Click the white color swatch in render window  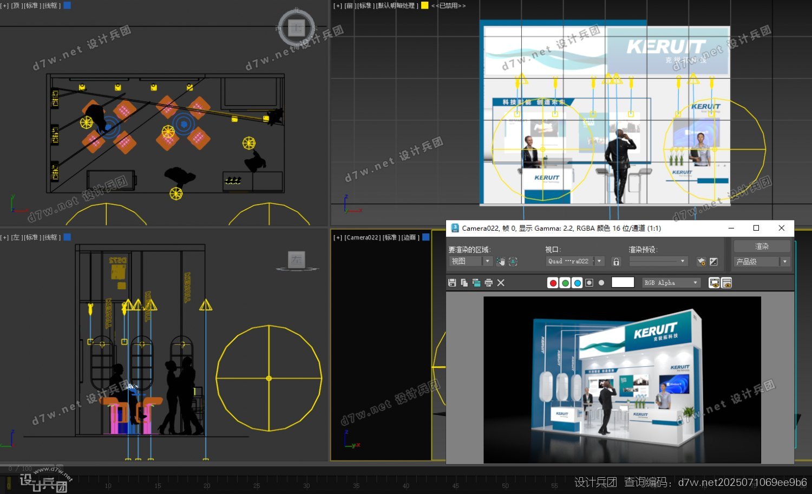pos(623,282)
